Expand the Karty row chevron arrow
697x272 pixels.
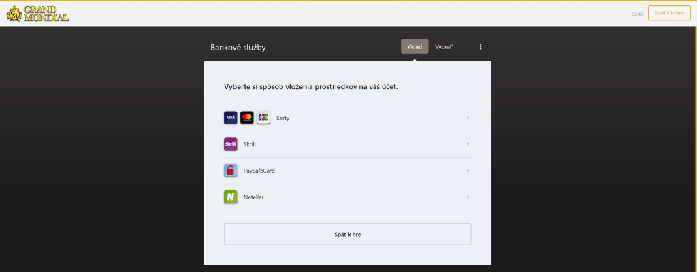(x=468, y=118)
